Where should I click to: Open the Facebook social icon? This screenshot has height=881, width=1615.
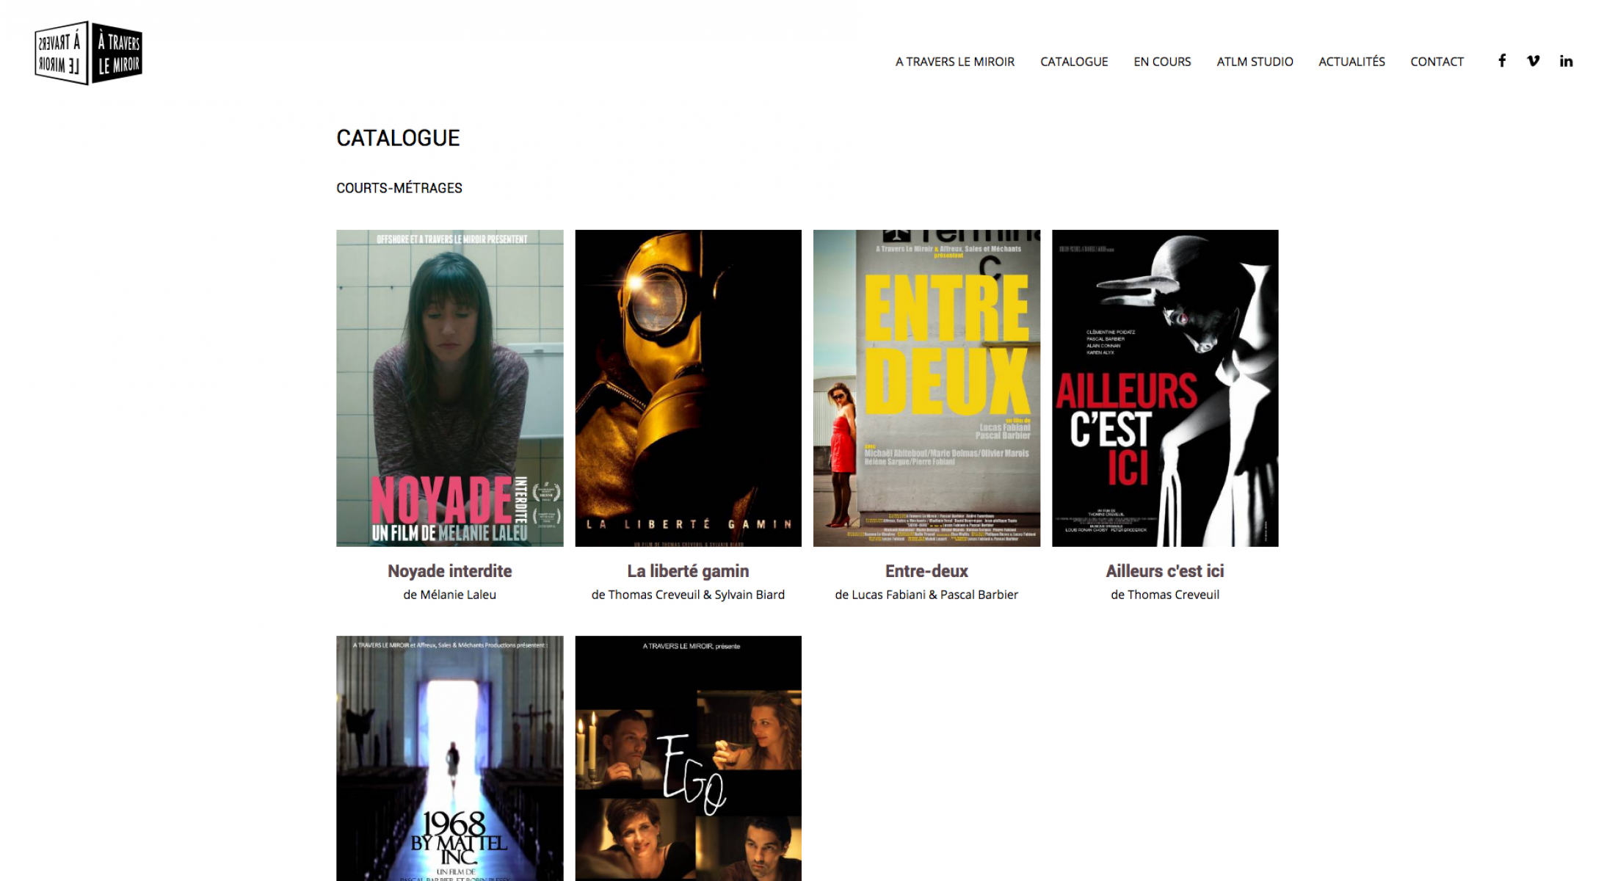pos(1502,61)
